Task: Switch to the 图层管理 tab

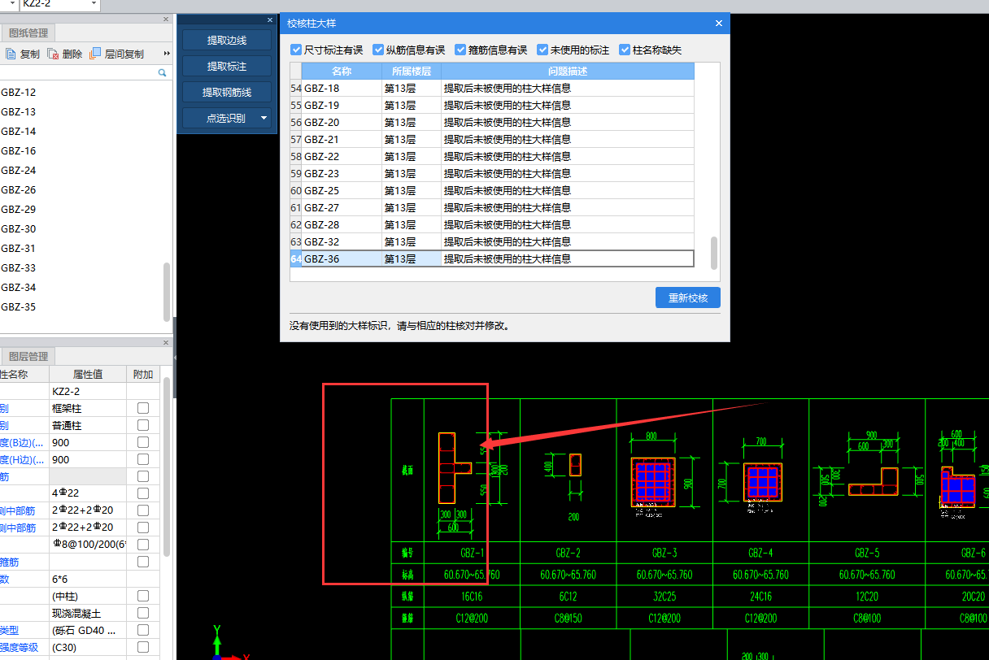Action: point(29,357)
